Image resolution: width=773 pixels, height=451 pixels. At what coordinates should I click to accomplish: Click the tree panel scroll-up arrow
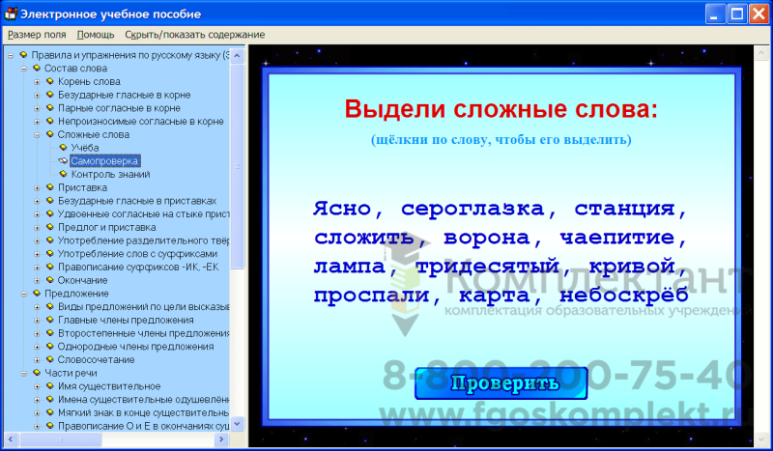pos(237,55)
